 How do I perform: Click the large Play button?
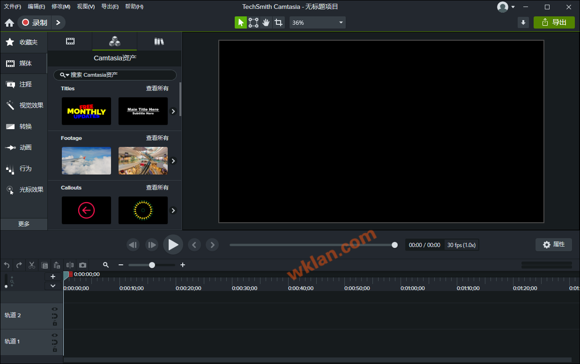click(173, 245)
